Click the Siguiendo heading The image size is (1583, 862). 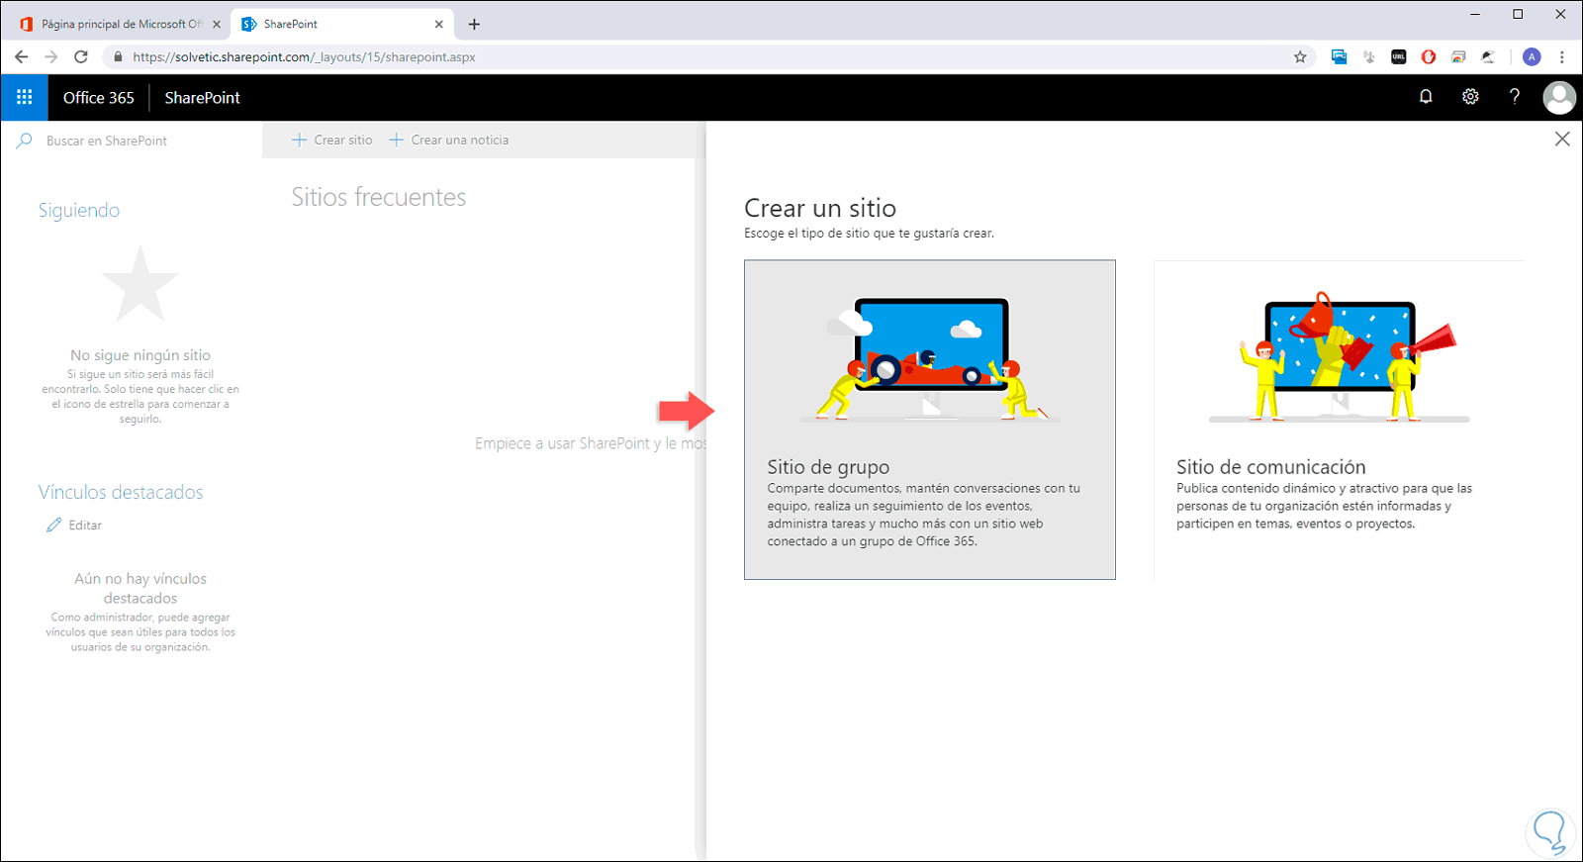tap(79, 210)
